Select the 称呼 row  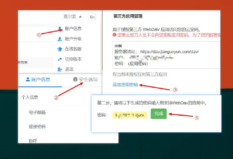click(x=33, y=140)
